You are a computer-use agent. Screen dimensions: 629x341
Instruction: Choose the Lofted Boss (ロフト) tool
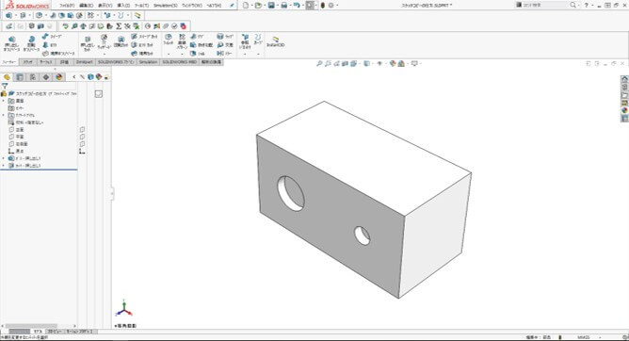pos(50,45)
